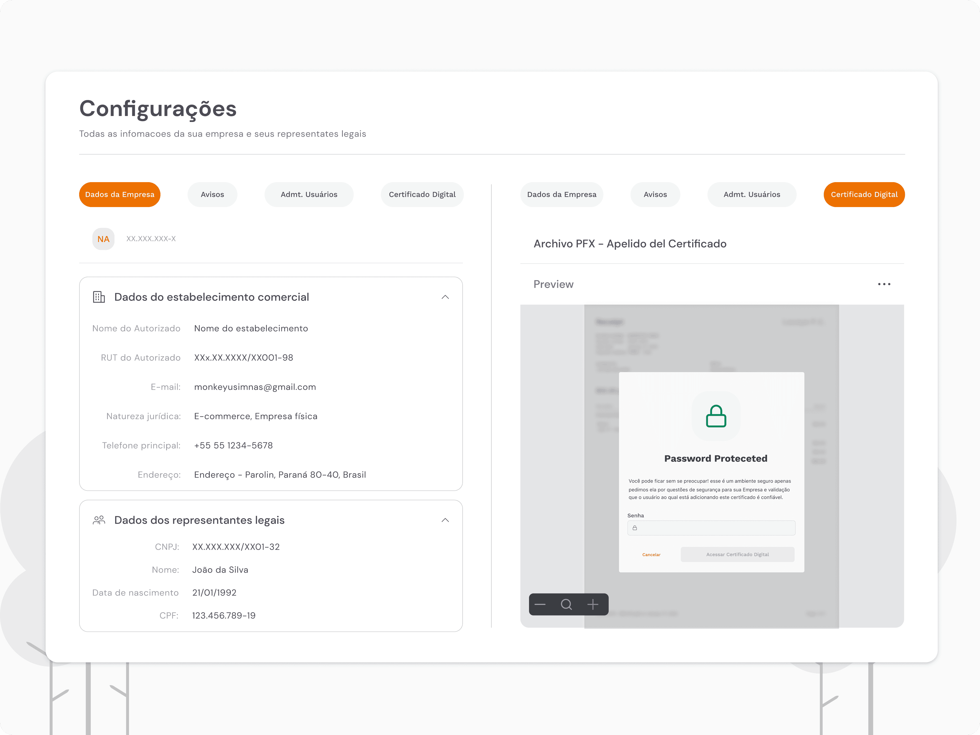Click the monkeyusimnas@gmail.com email value
The width and height of the screenshot is (980, 735).
(x=255, y=387)
